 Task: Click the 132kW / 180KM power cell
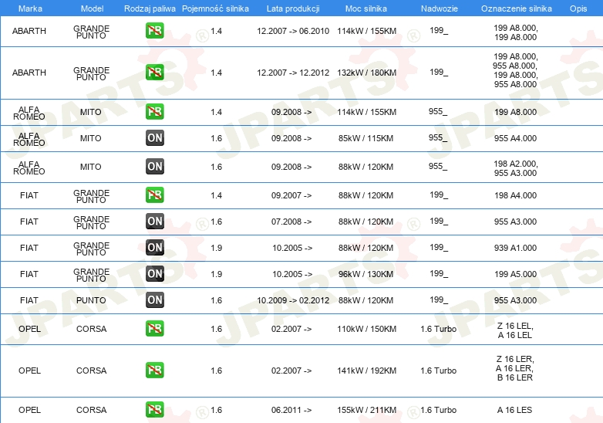(366, 73)
